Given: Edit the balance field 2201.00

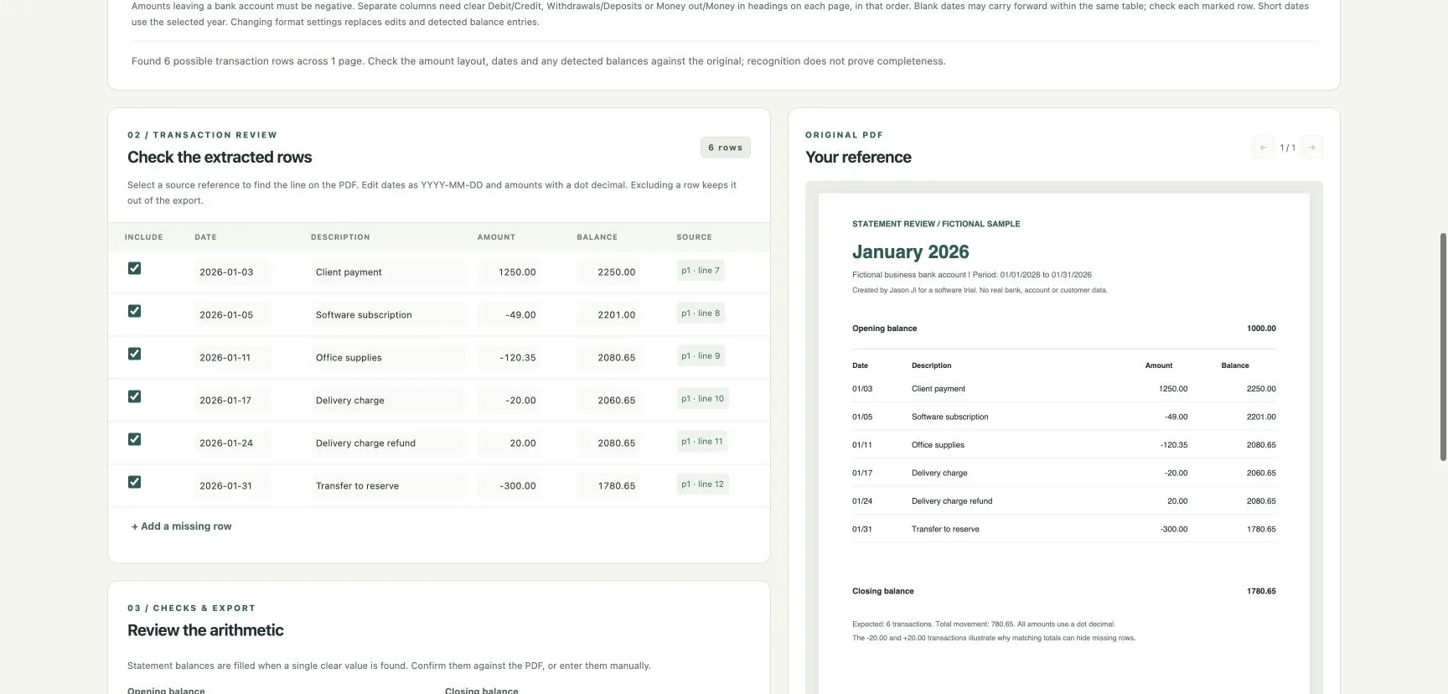Looking at the screenshot, I should pos(609,315).
